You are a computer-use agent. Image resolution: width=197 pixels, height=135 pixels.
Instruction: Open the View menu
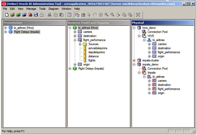pyautogui.click(x=20, y=9)
